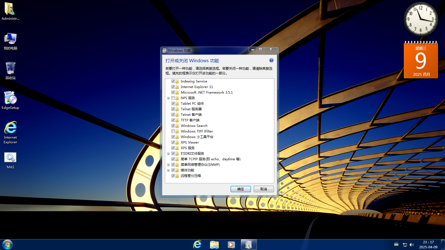The height and width of the screenshot is (250, 445).
Task: Click 取消 to cancel
Action: coord(264,189)
